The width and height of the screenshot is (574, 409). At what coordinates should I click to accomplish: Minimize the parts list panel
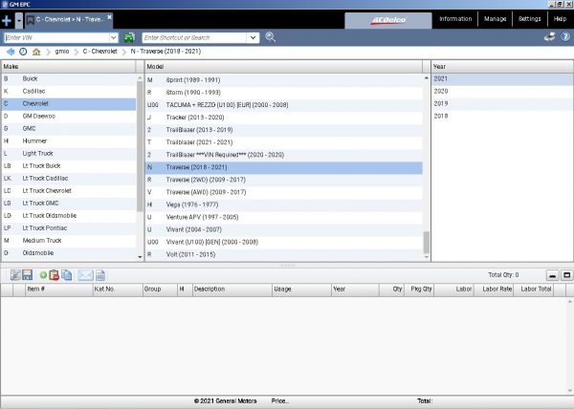click(552, 275)
